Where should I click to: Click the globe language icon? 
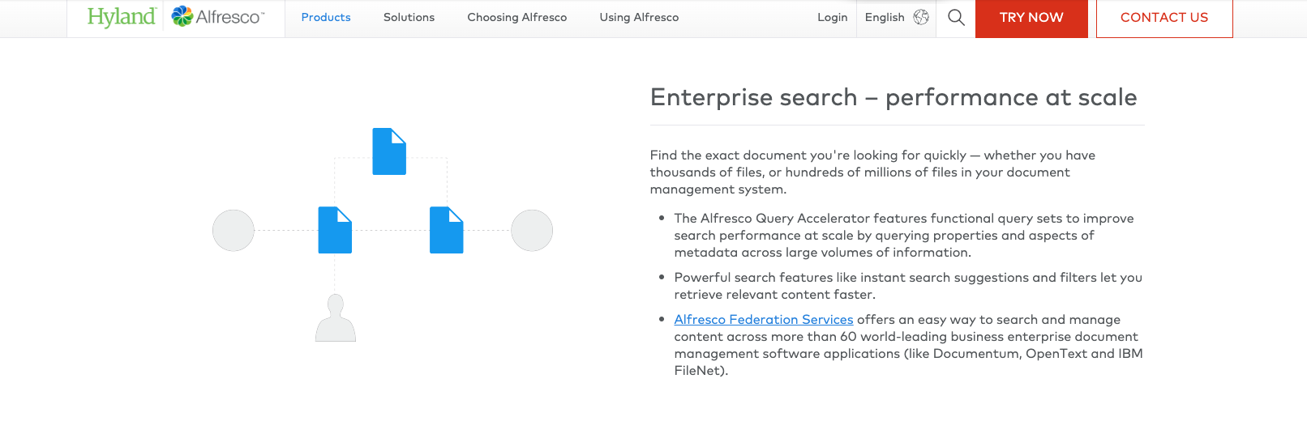(921, 17)
